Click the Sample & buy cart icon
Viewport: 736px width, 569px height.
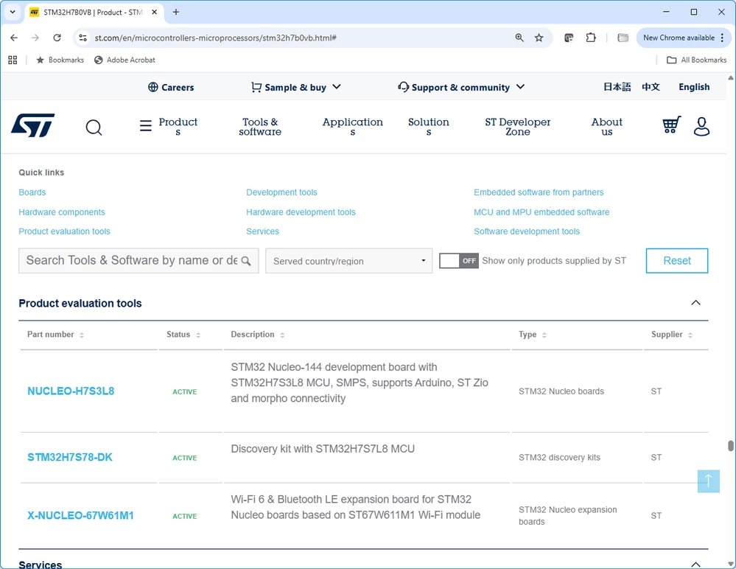point(256,87)
